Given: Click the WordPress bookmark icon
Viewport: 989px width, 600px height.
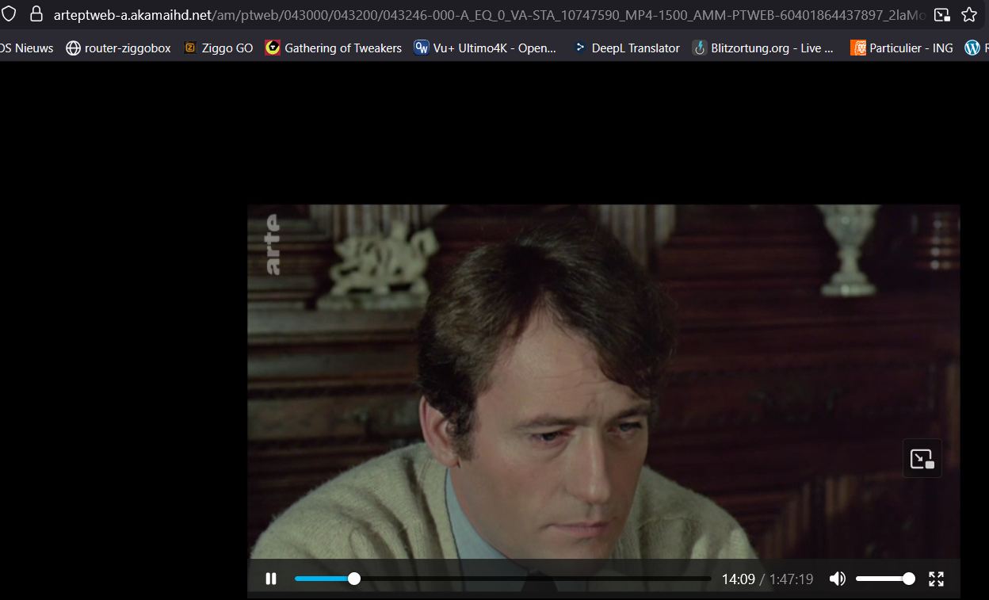Looking at the screenshot, I should click(x=972, y=48).
